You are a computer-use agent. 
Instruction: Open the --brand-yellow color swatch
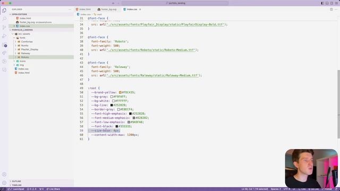coord(120,92)
